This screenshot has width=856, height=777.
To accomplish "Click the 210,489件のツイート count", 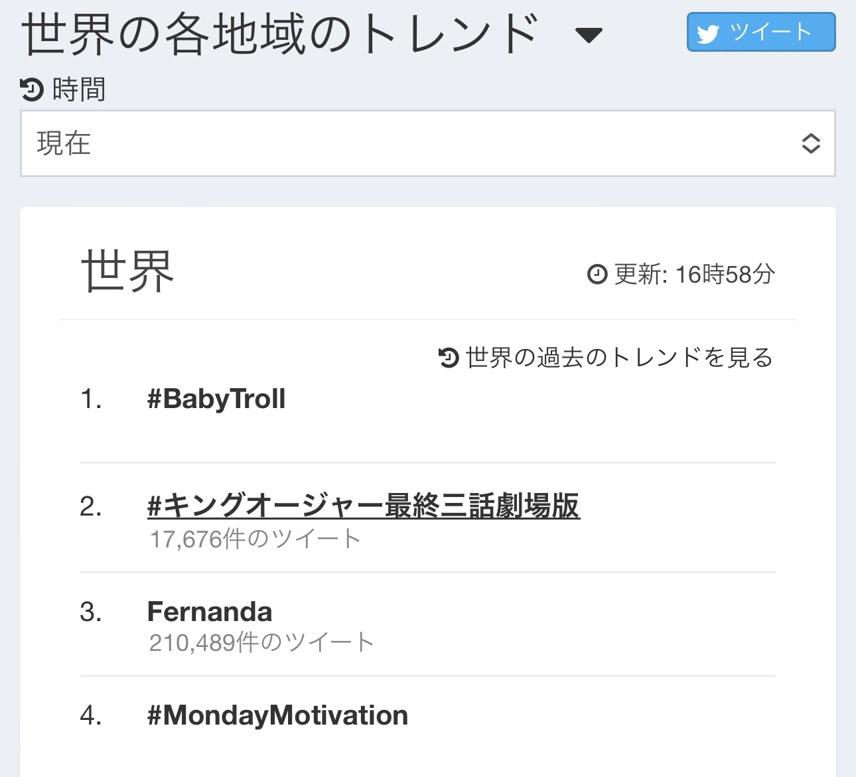I will click(x=261, y=642).
